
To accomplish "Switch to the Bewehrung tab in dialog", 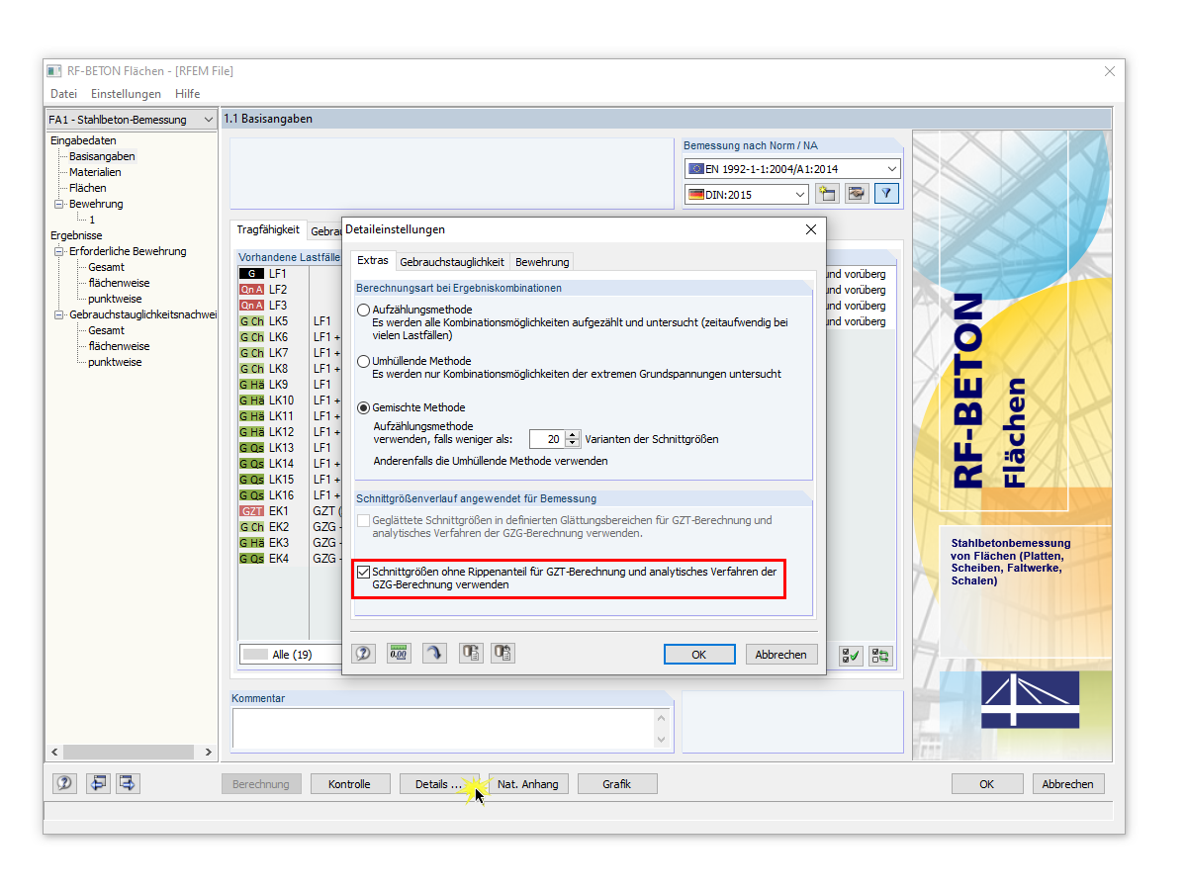I will [542, 262].
